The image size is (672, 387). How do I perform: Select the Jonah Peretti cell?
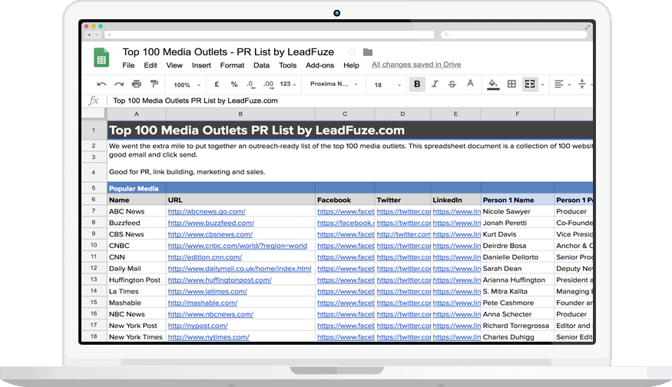click(x=518, y=223)
